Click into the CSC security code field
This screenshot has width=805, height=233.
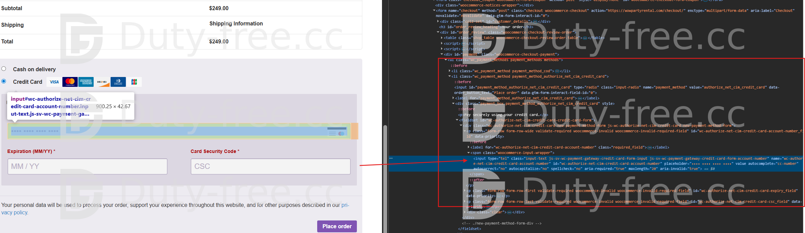coord(270,167)
